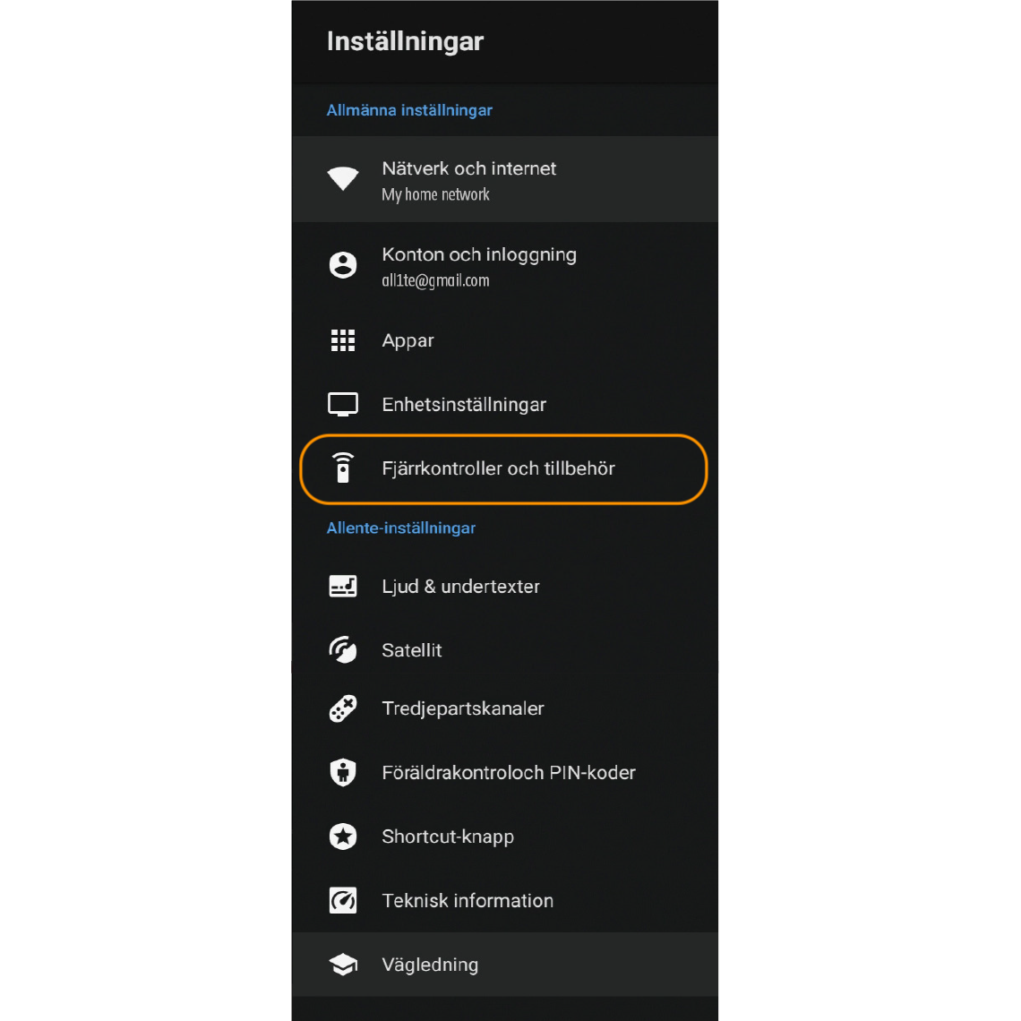Click the graduation cap guidance icon
1021x1021 pixels.
pos(343,965)
